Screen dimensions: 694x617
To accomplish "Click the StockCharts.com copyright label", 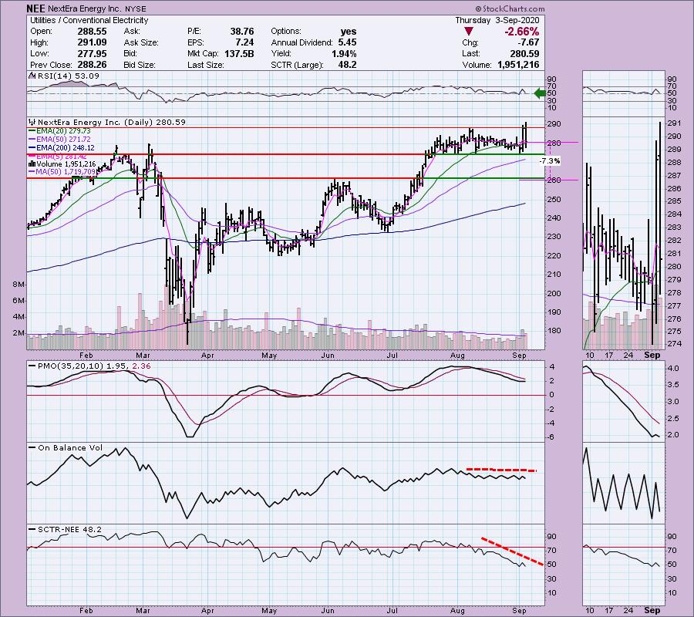I will click(x=510, y=8).
